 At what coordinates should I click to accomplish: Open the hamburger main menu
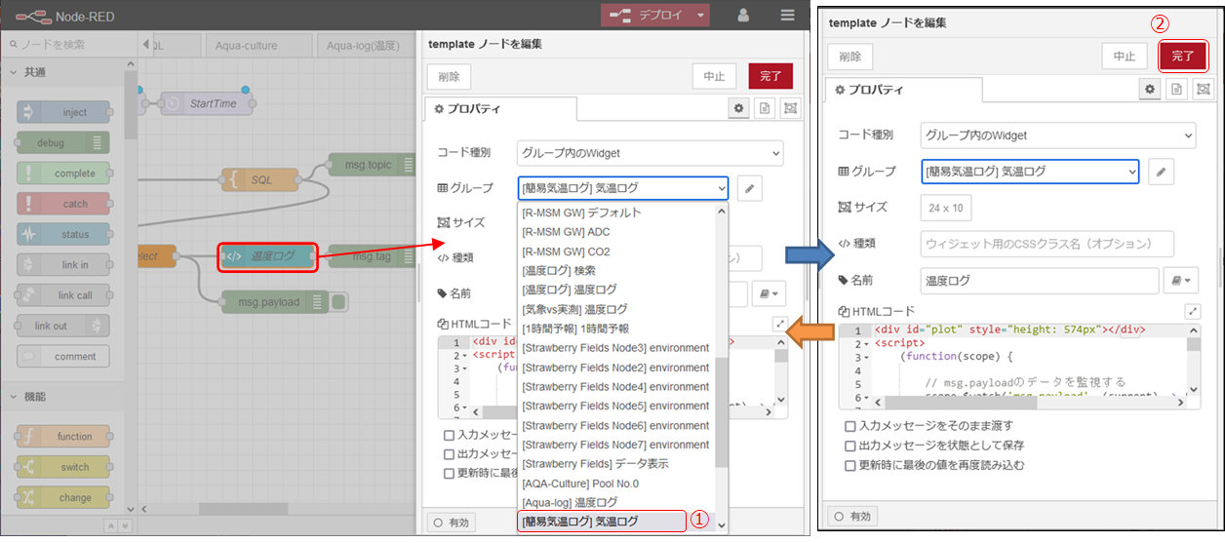click(787, 16)
